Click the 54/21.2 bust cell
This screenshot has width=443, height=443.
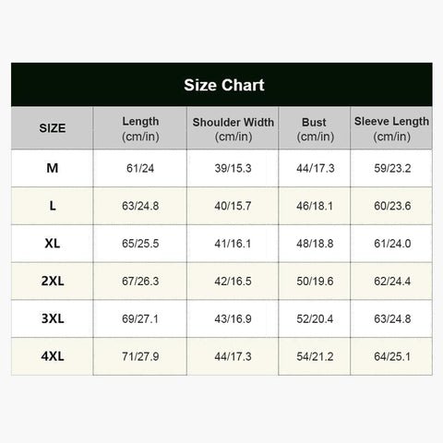(x=315, y=356)
